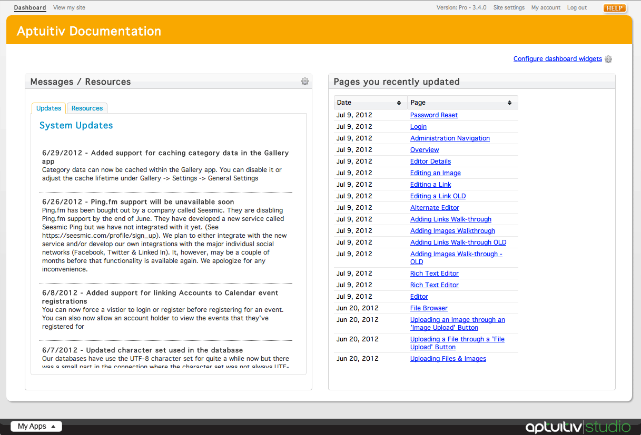Screen dimensions: 641x435
Task: Open Uploading a File through a 'File Upload' Button
Action: (457, 343)
